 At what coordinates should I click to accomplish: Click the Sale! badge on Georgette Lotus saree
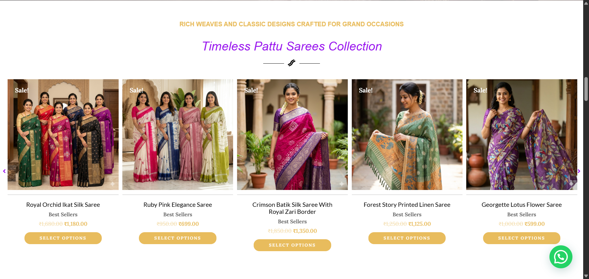[x=480, y=90]
